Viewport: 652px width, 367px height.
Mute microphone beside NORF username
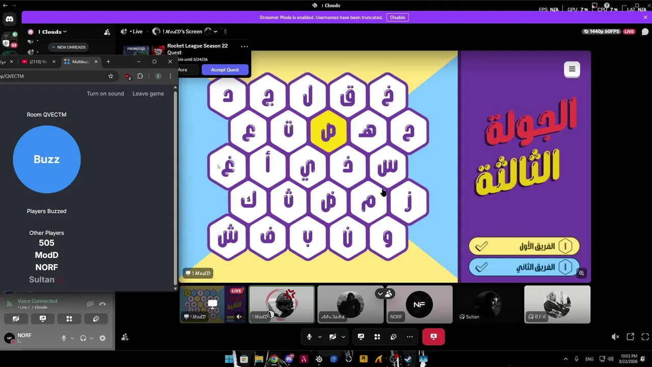point(64,338)
